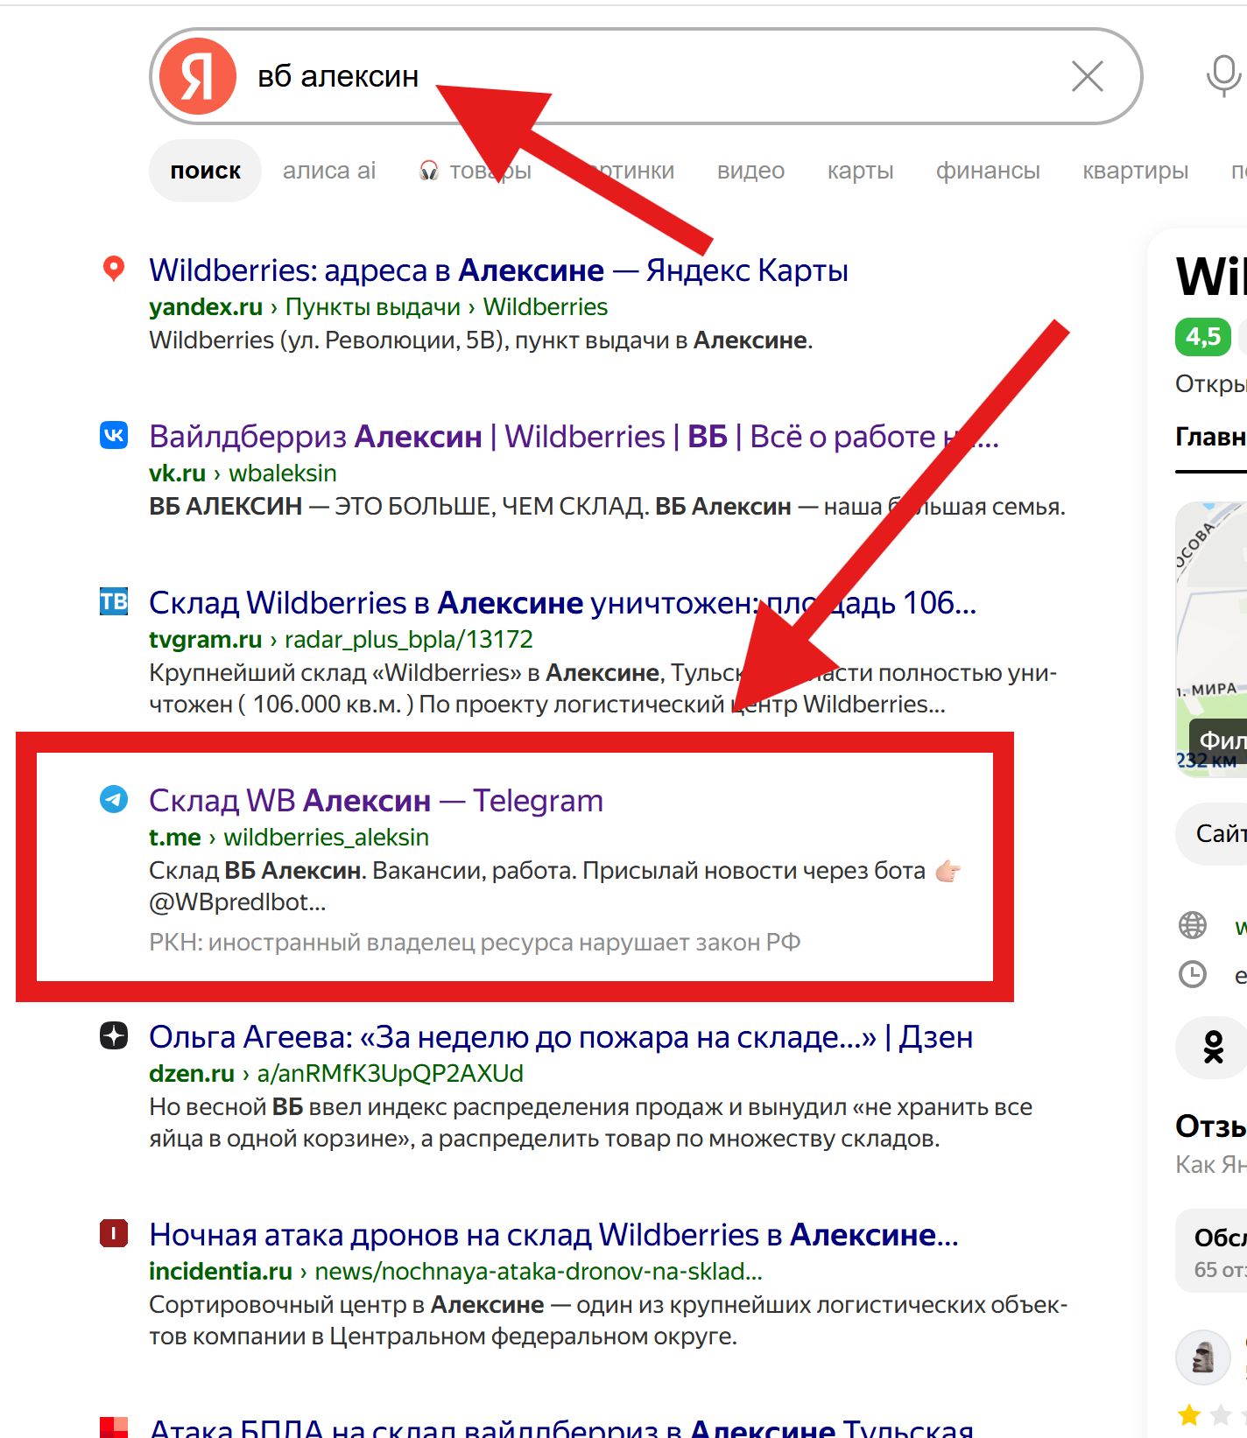Click the tvgram.ru domain link

pos(205,640)
